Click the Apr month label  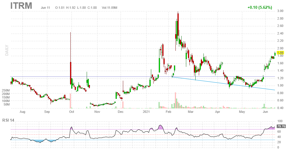pyautogui.click(x=217, y=112)
